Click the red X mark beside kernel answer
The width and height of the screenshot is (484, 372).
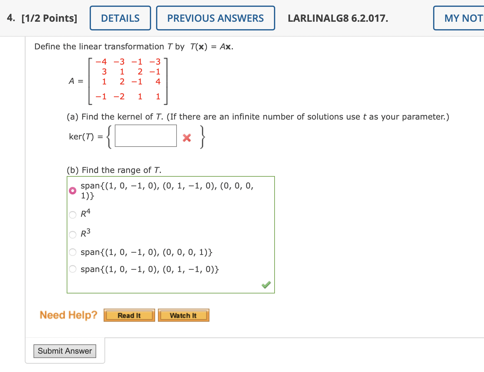coord(186,138)
